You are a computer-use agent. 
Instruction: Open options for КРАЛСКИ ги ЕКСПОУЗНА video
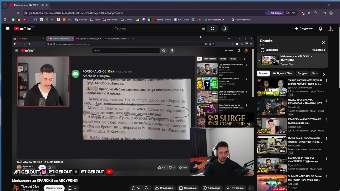point(327,120)
